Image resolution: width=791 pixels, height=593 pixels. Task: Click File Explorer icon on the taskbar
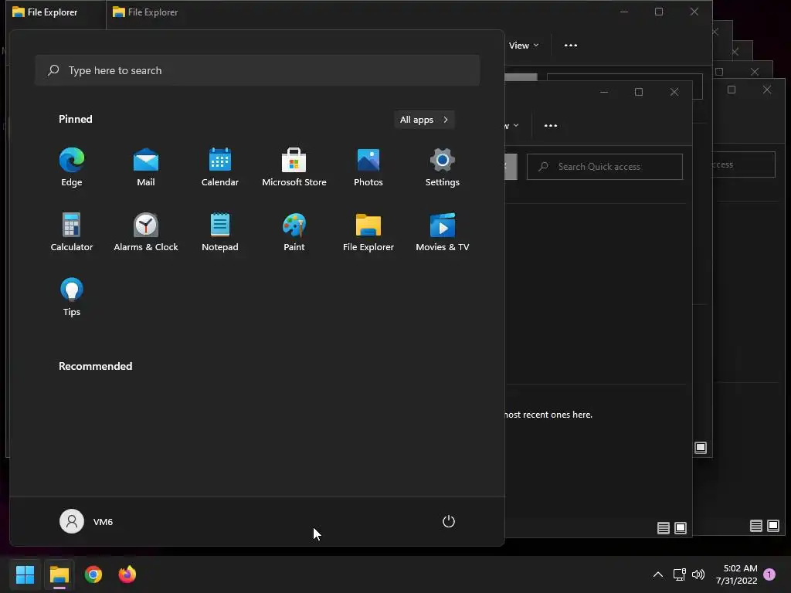(59, 574)
